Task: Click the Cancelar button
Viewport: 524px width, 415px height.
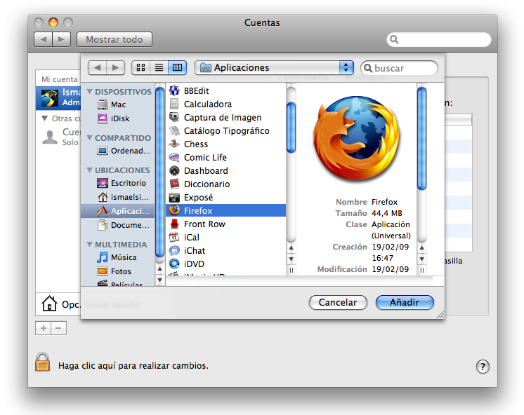Action: [338, 302]
